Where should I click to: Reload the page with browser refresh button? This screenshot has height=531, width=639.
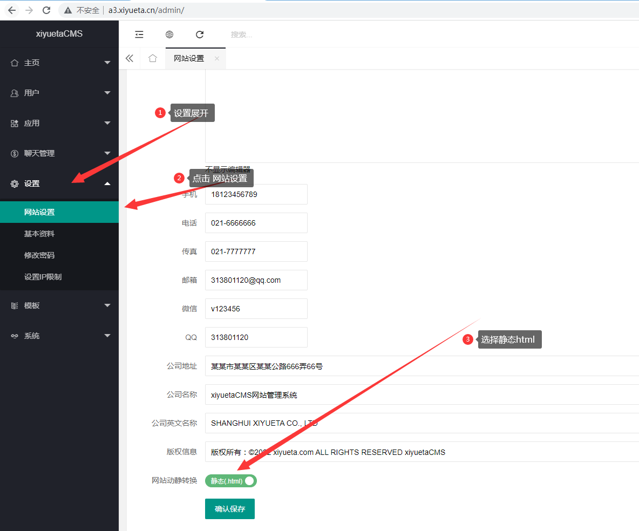click(x=46, y=10)
